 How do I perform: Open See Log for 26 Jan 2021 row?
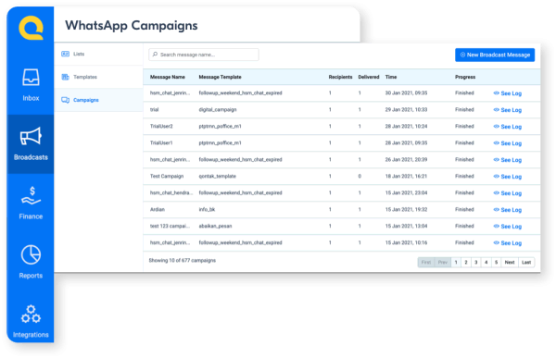[x=508, y=160]
